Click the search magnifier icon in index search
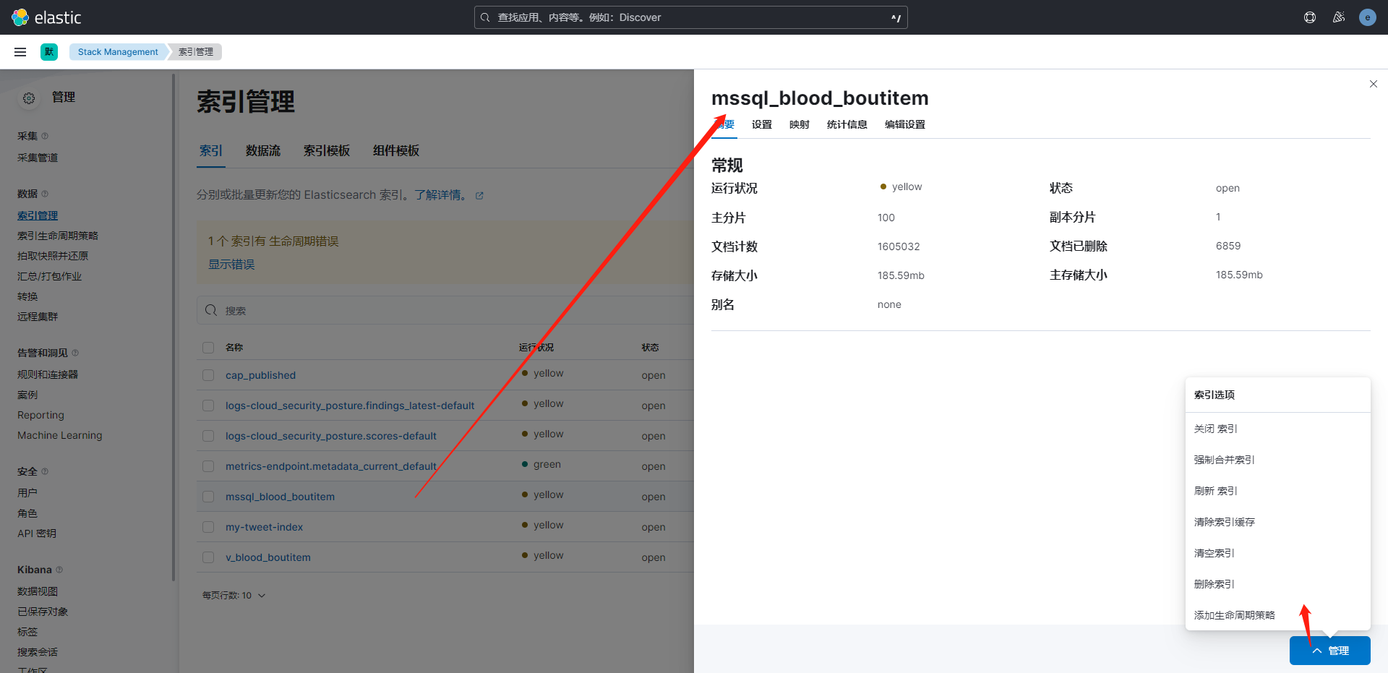The height and width of the screenshot is (673, 1388). [x=211, y=310]
